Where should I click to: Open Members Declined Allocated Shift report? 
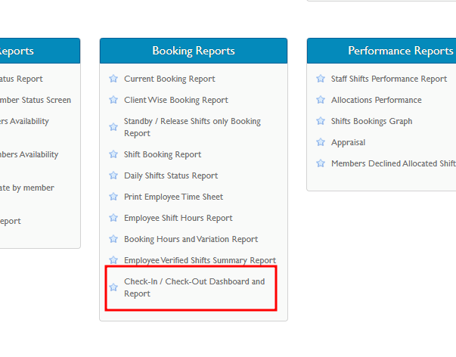coord(393,163)
